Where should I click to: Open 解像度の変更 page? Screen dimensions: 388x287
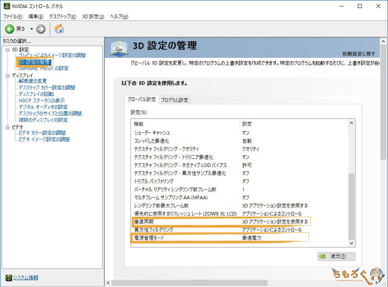click(32, 81)
